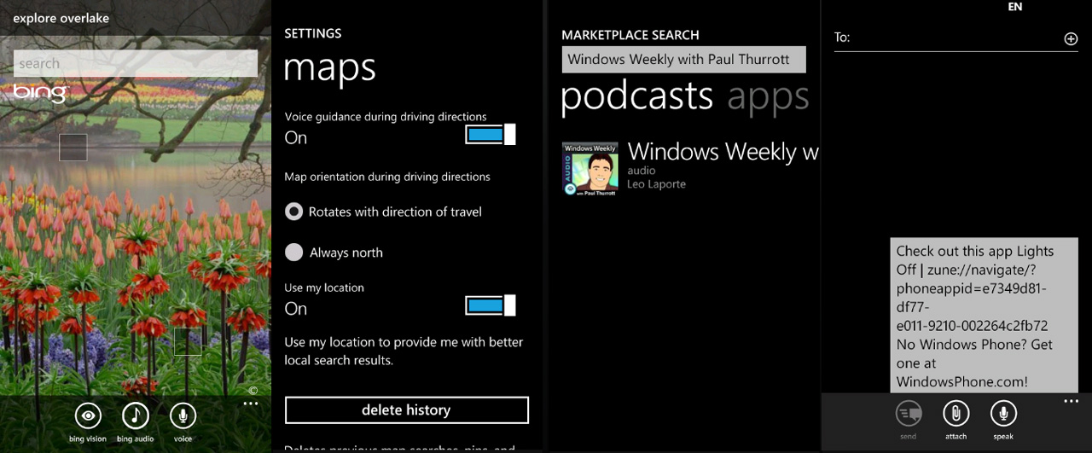This screenshot has height=453, width=1092.
Task: Click explore overlake heading
Action: tap(61, 18)
